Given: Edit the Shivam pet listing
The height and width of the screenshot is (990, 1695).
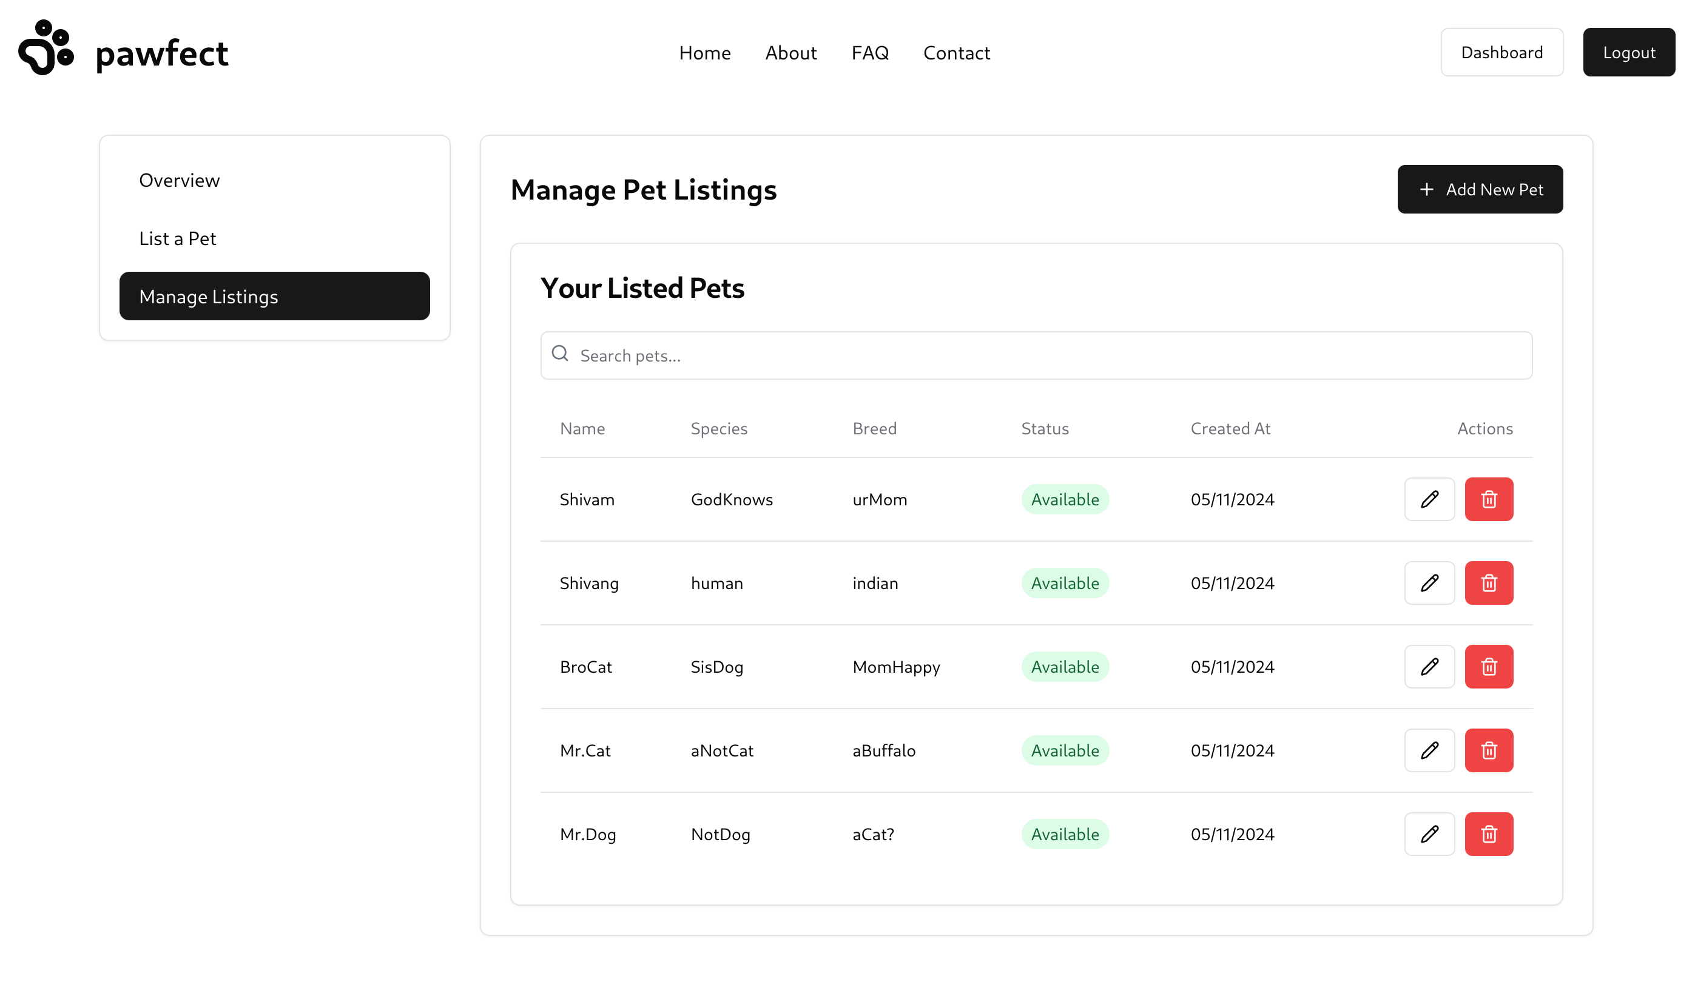Looking at the screenshot, I should pyautogui.click(x=1429, y=499).
